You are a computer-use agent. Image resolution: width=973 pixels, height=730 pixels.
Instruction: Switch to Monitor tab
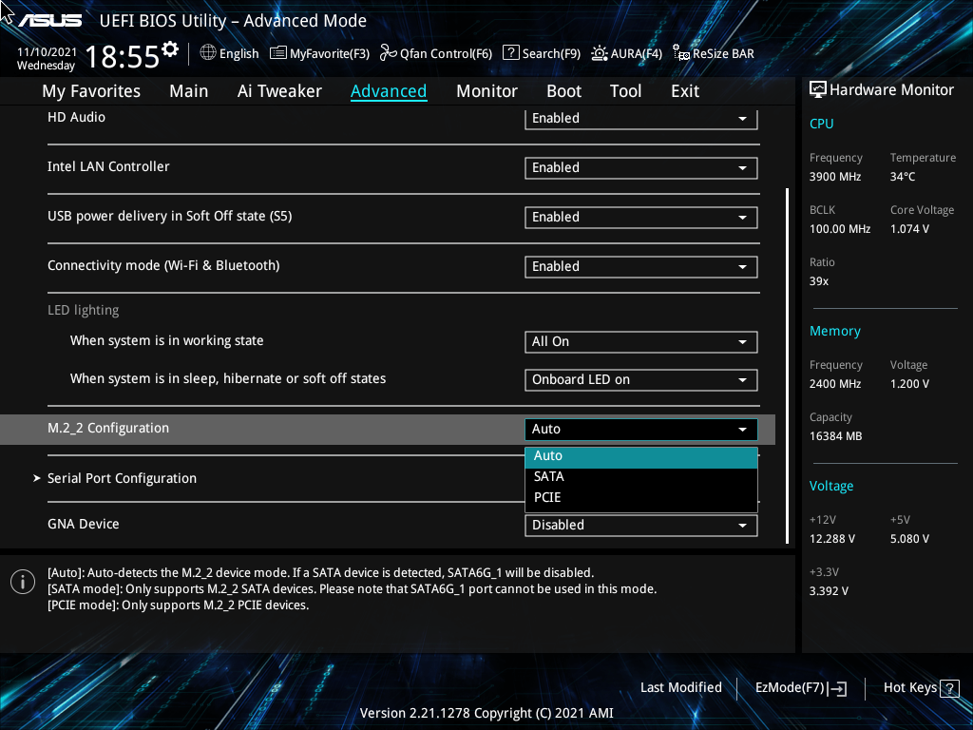486,91
